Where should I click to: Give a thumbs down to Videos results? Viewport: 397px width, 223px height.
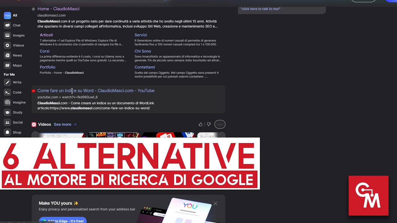pyautogui.click(x=209, y=125)
